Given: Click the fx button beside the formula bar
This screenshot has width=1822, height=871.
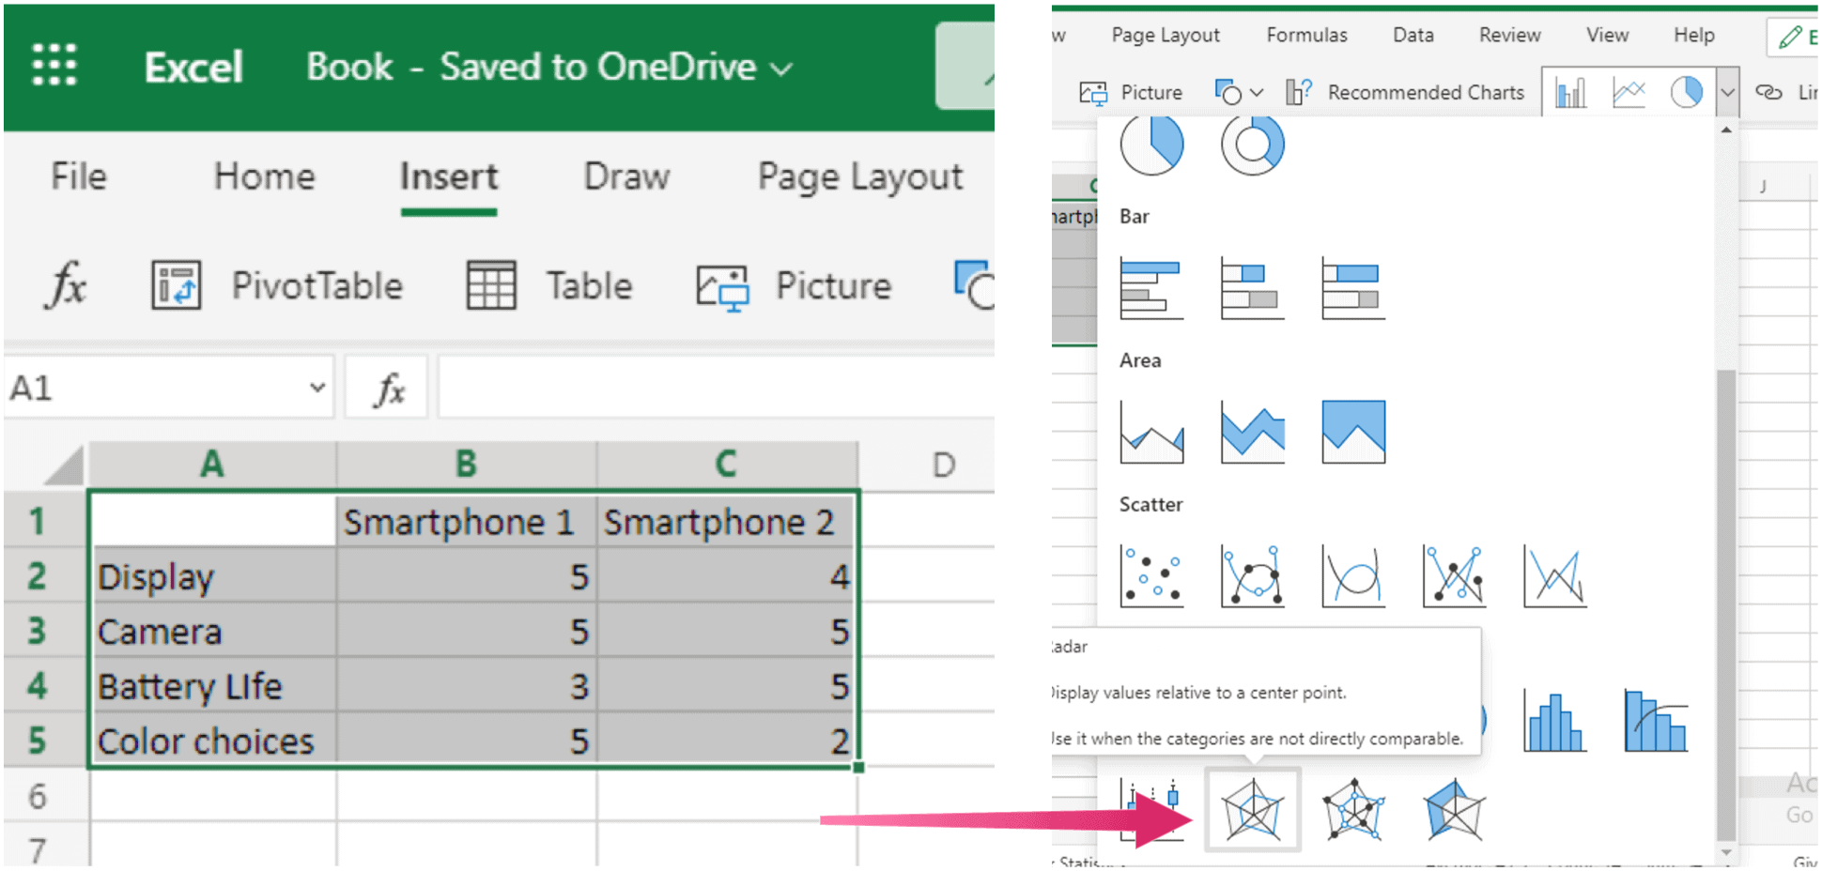Looking at the screenshot, I should [x=388, y=387].
